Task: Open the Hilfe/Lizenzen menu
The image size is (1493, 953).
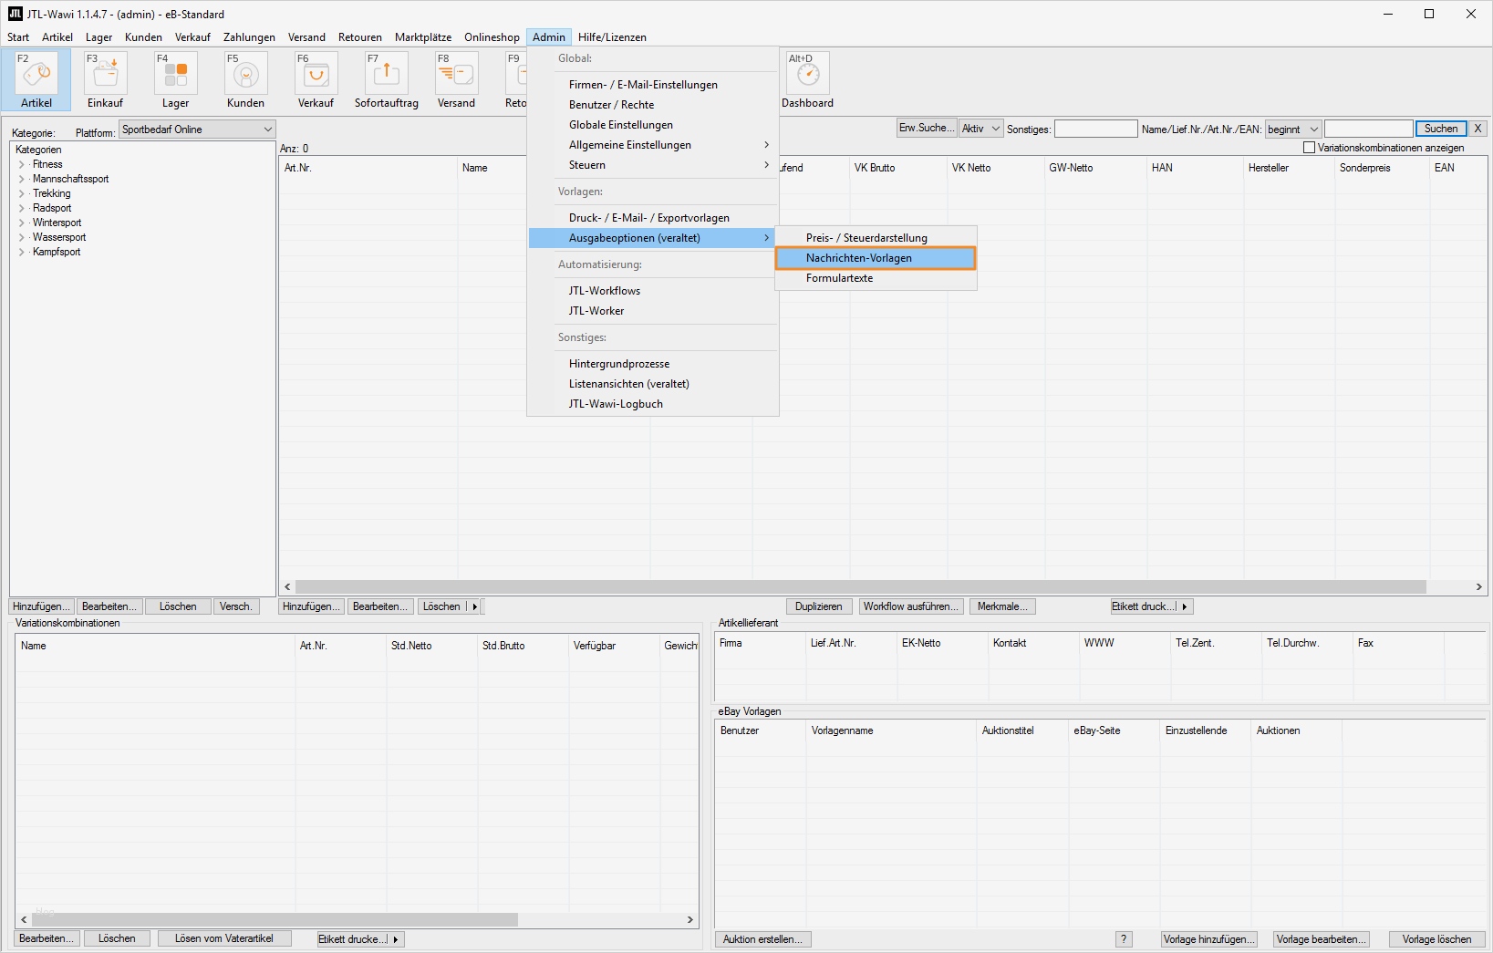Action: pos(612,37)
